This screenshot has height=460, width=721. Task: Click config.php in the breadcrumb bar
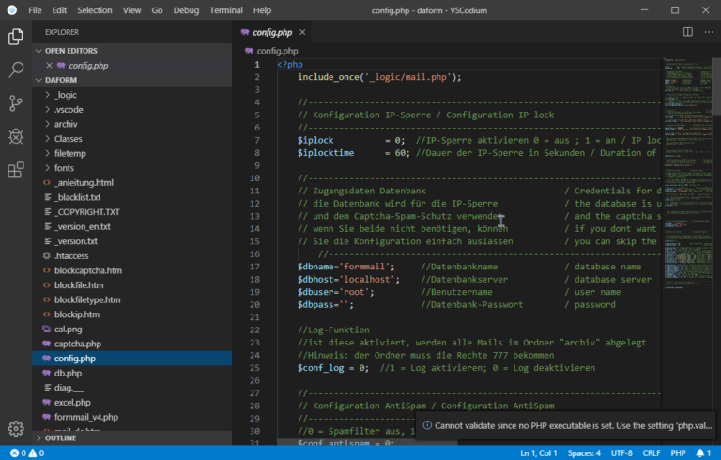[277, 51]
